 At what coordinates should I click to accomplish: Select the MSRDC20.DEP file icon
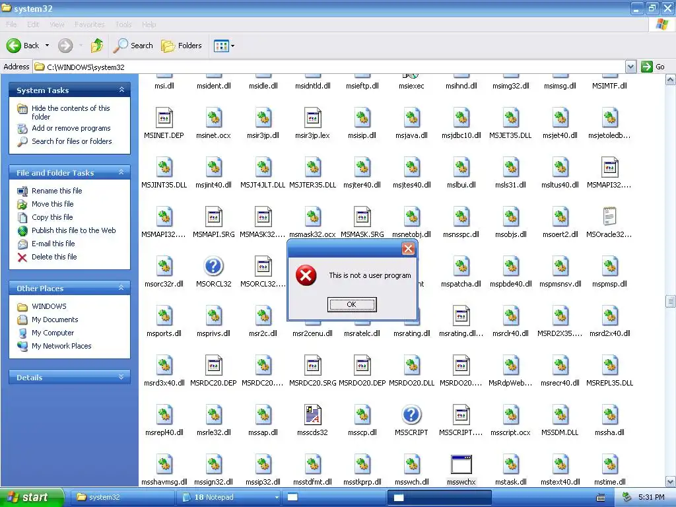(213, 365)
